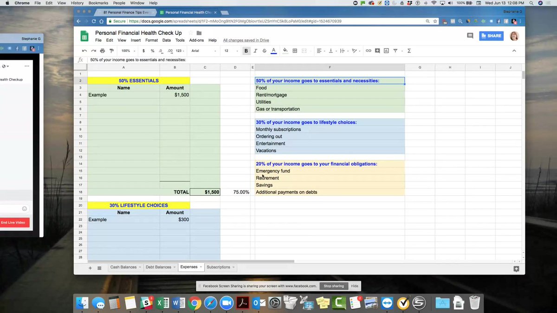Viewport: 557px width, 313px height.
Task: Apply currency format with the $ button
Action: 143,51
